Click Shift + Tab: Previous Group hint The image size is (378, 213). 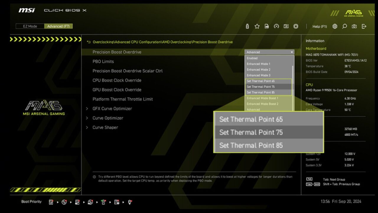tap(341, 184)
